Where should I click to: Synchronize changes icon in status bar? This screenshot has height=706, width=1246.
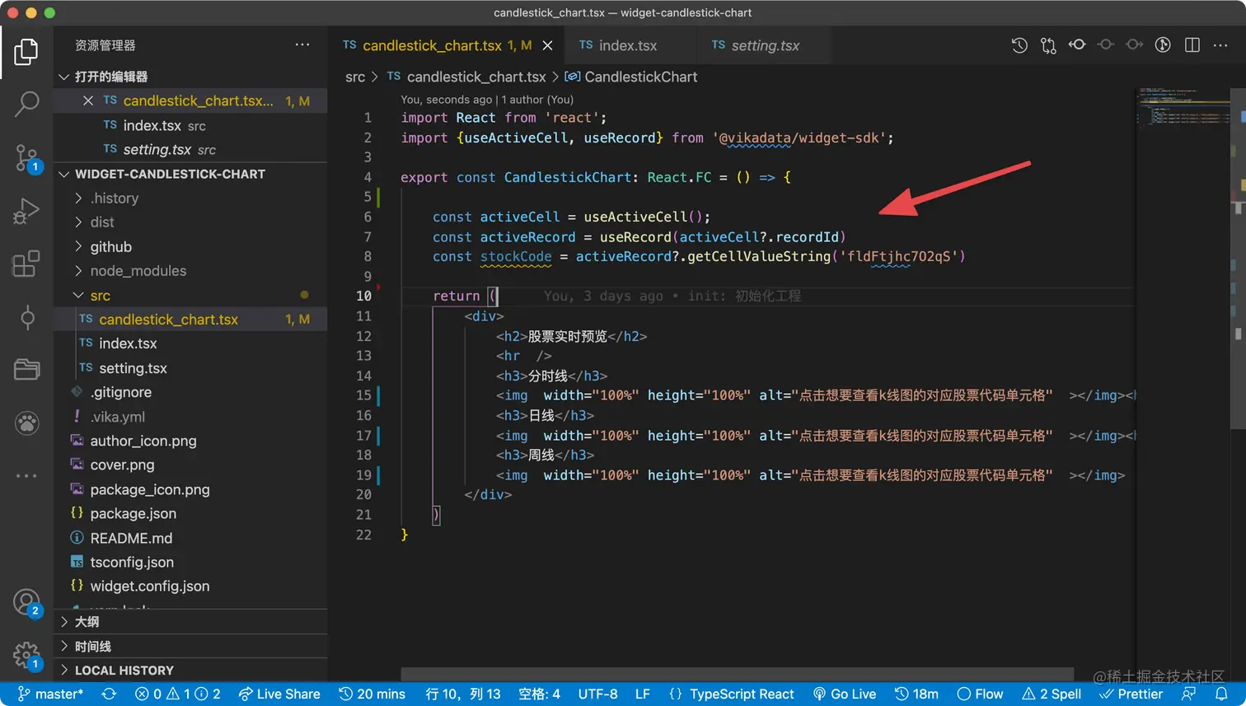[109, 694]
